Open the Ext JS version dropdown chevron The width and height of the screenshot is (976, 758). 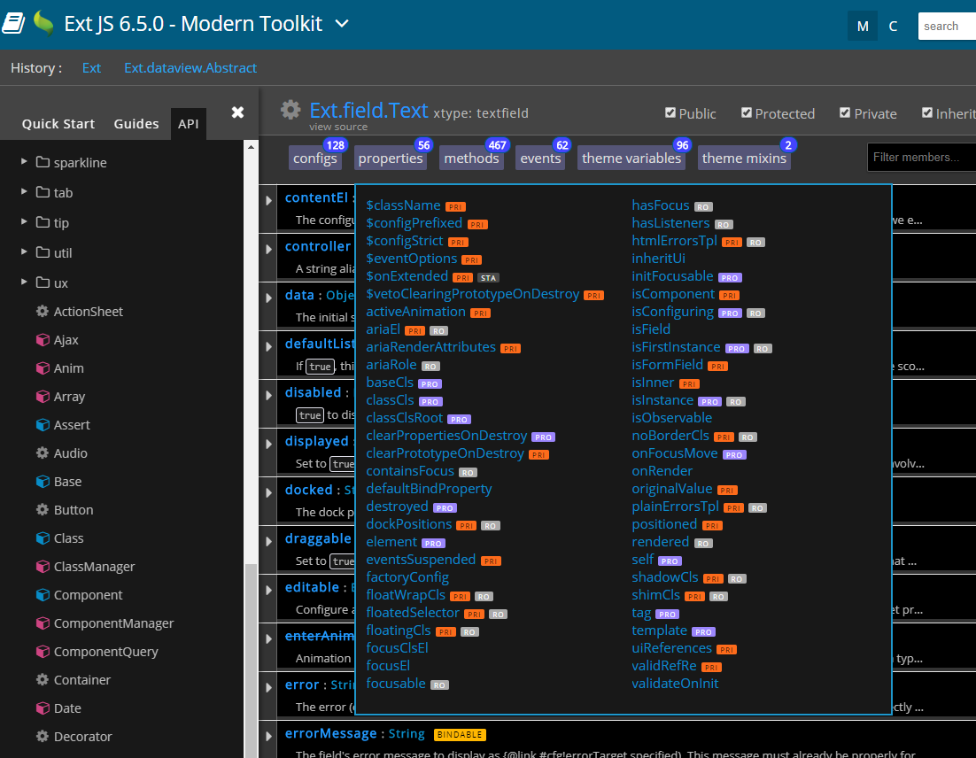click(x=342, y=24)
